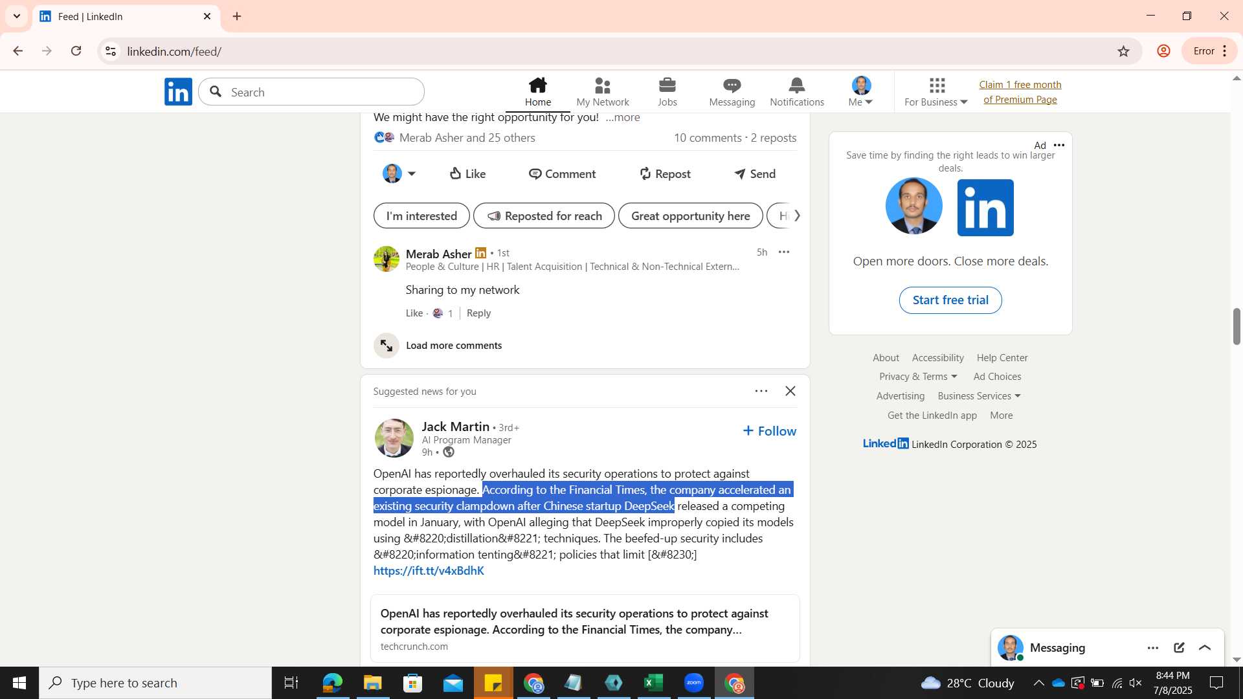
Task: Open the About footer link
Action: 886,358
